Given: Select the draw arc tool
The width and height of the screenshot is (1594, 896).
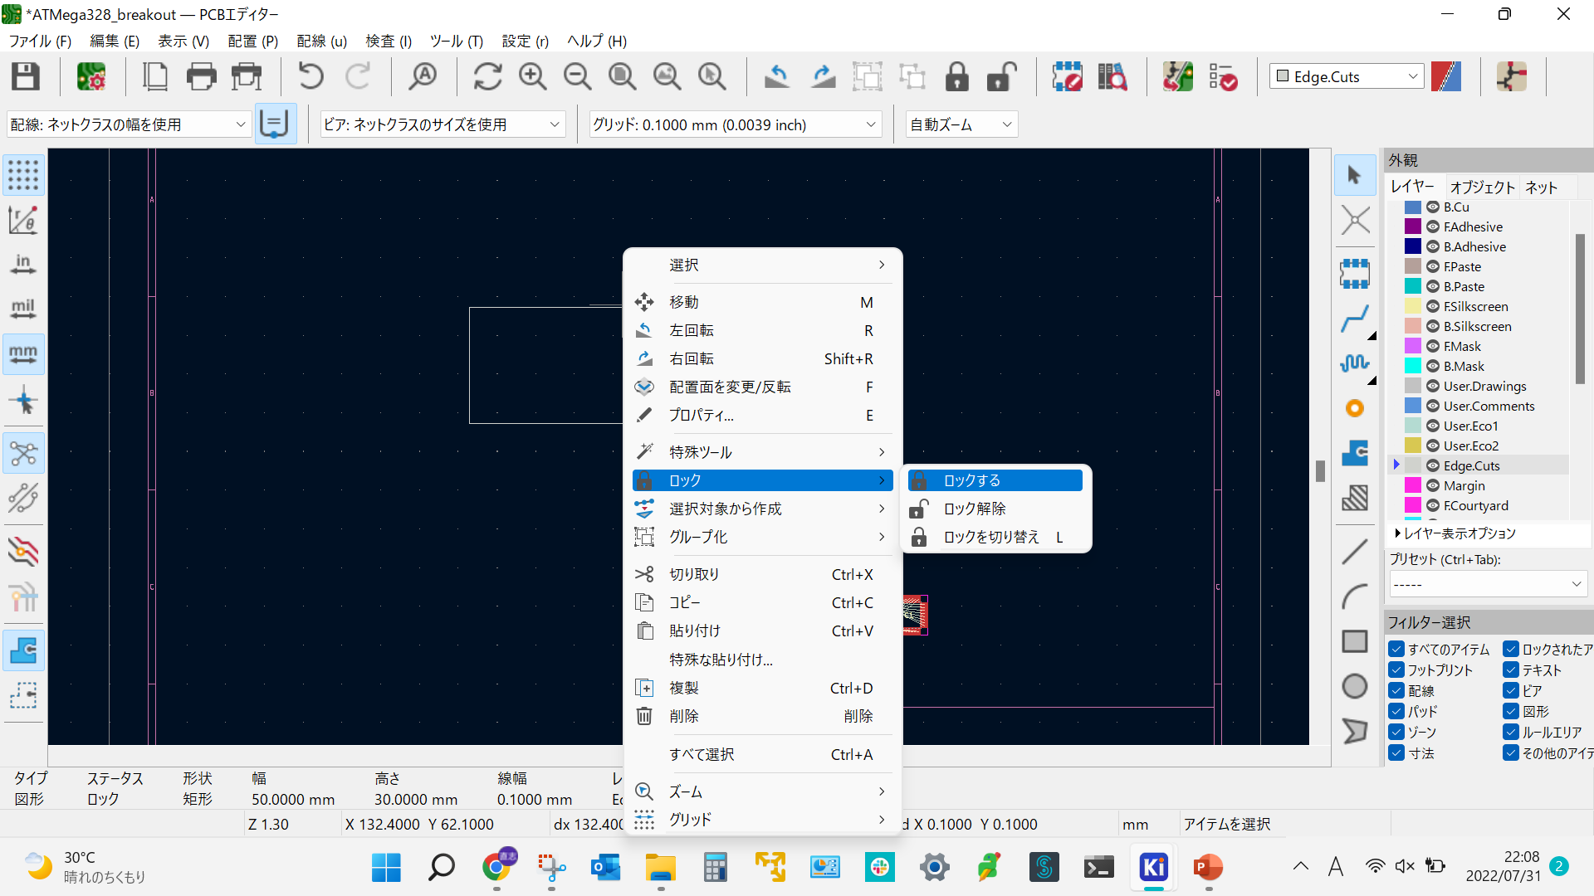Looking at the screenshot, I should click(x=1354, y=596).
